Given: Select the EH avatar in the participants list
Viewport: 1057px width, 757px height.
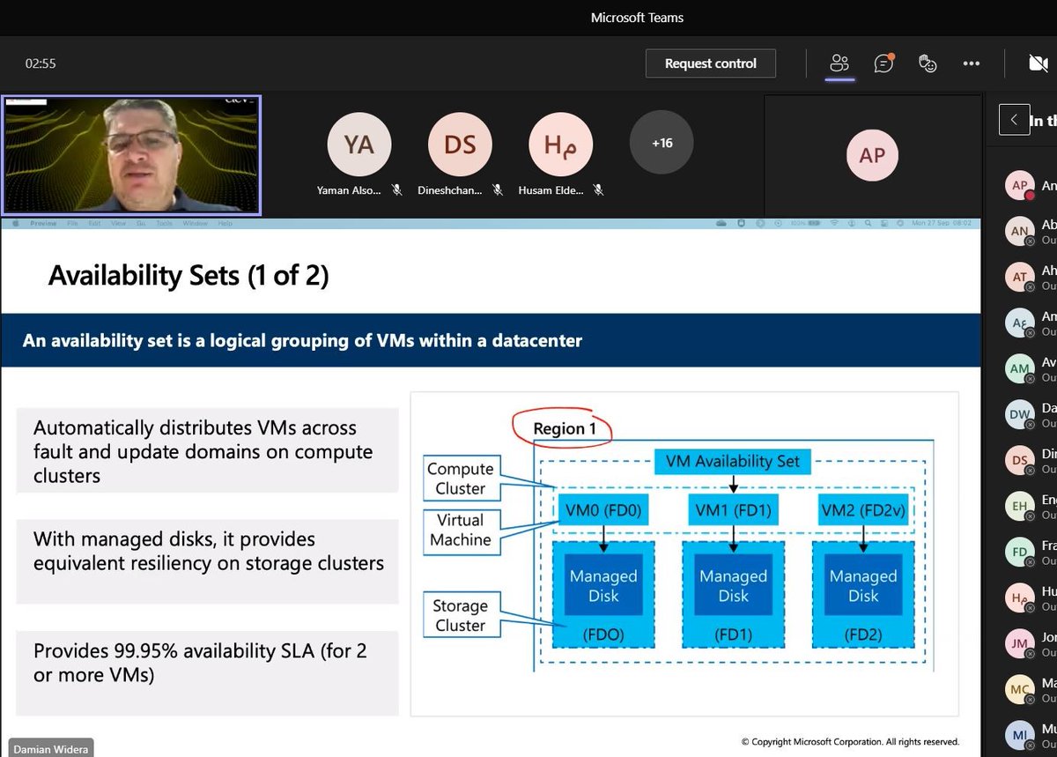Looking at the screenshot, I should click(1020, 506).
